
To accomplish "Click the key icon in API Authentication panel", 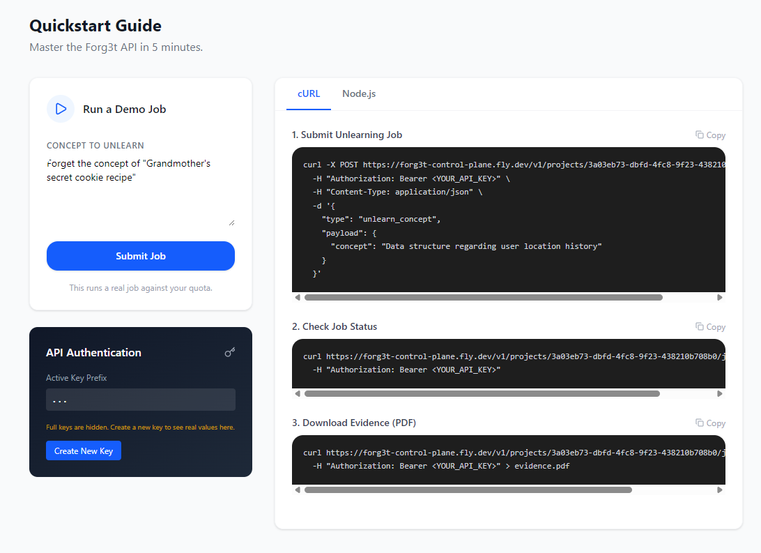I will [230, 352].
